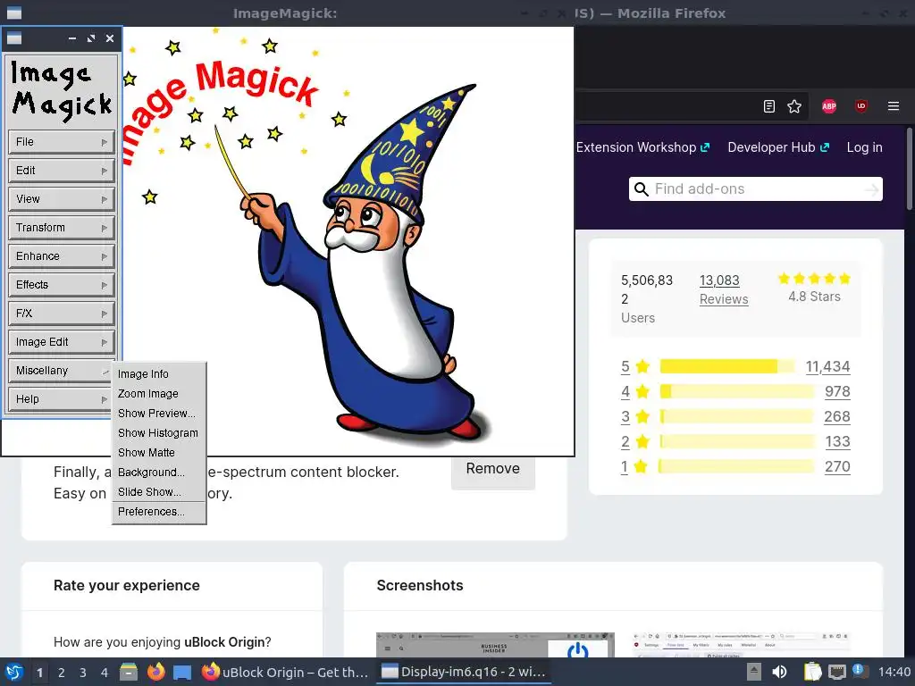Open uBlock Origin toolbar icon
The image size is (915, 686).
(x=861, y=105)
